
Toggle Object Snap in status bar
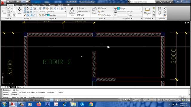point(58,100)
